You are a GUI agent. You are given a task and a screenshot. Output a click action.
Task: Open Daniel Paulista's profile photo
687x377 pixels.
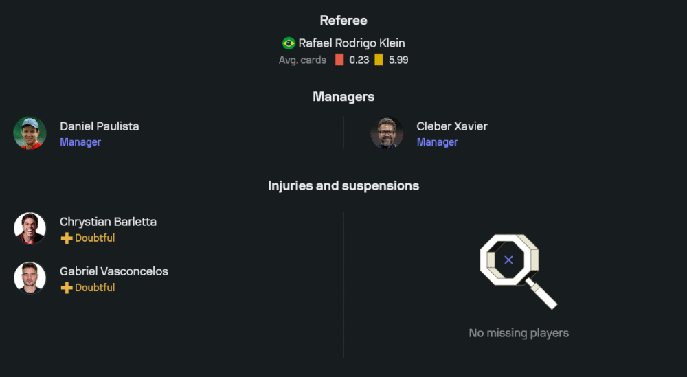click(30, 133)
